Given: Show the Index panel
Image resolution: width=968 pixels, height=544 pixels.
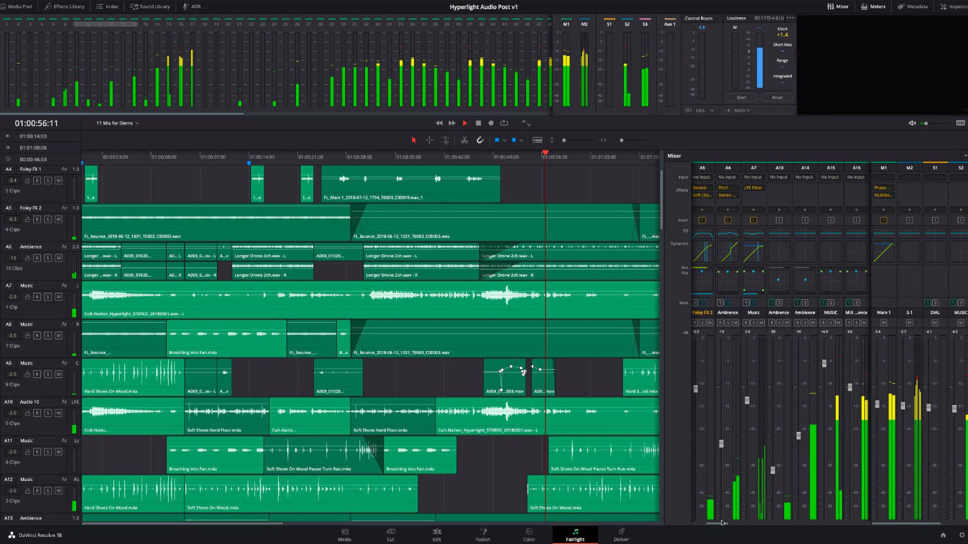Looking at the screenshot, I should tap(107, 6).
